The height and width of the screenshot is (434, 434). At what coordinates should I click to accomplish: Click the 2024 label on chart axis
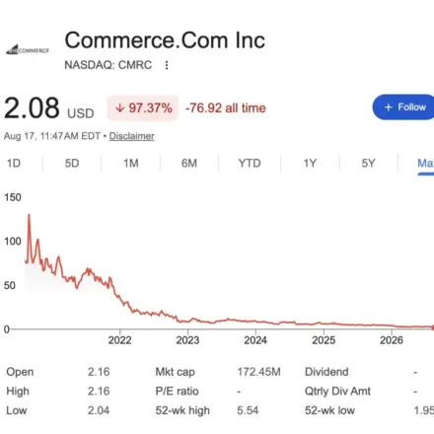(x=255, y=340)
